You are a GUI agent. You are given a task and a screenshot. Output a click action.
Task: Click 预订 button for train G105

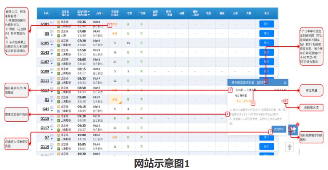coord(266,43)
